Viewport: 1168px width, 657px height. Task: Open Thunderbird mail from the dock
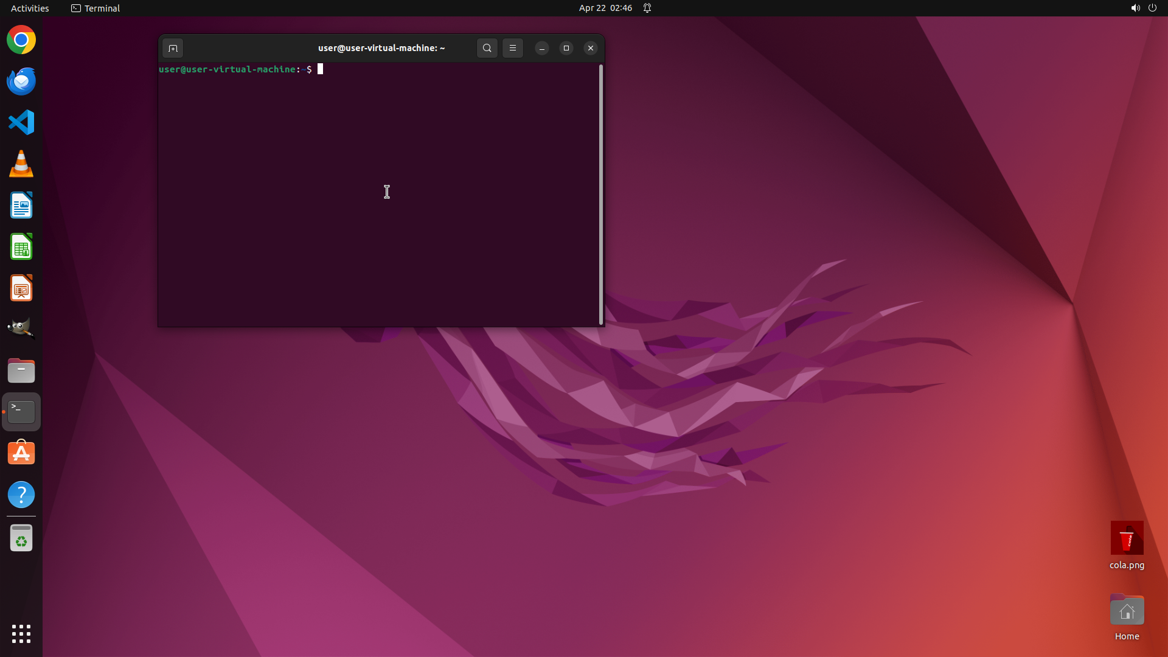pos(21,82)
